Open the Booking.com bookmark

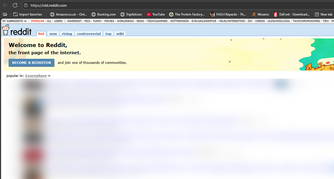(x=103, y=14)
